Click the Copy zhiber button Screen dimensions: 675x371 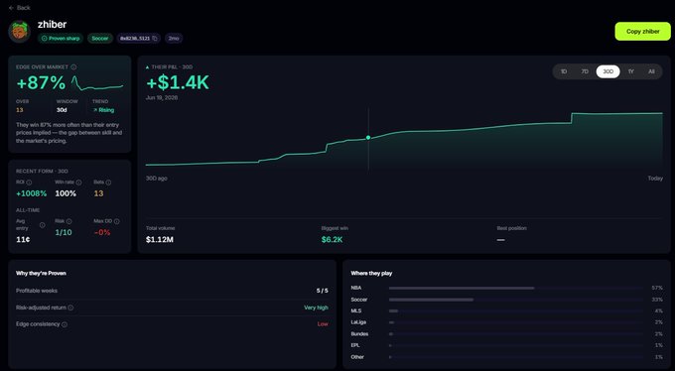[642, 32]
